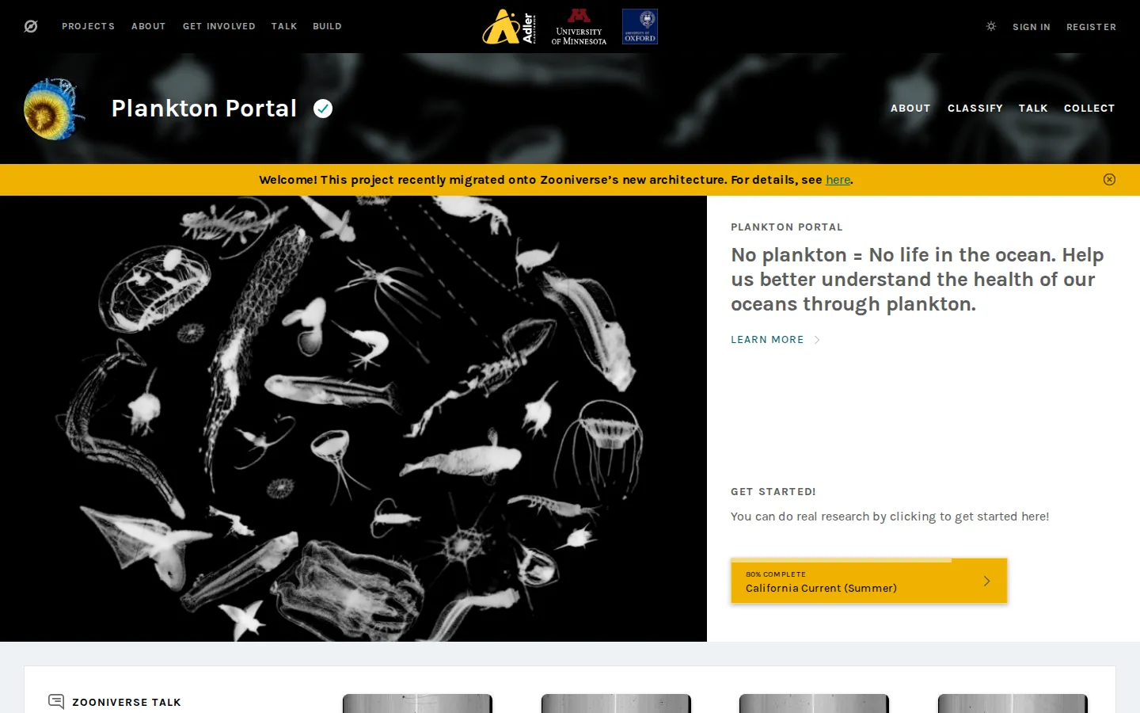Open the second Talk subject thumbnail
Screen dimensions: 1140x713
[x=616, y=703]
